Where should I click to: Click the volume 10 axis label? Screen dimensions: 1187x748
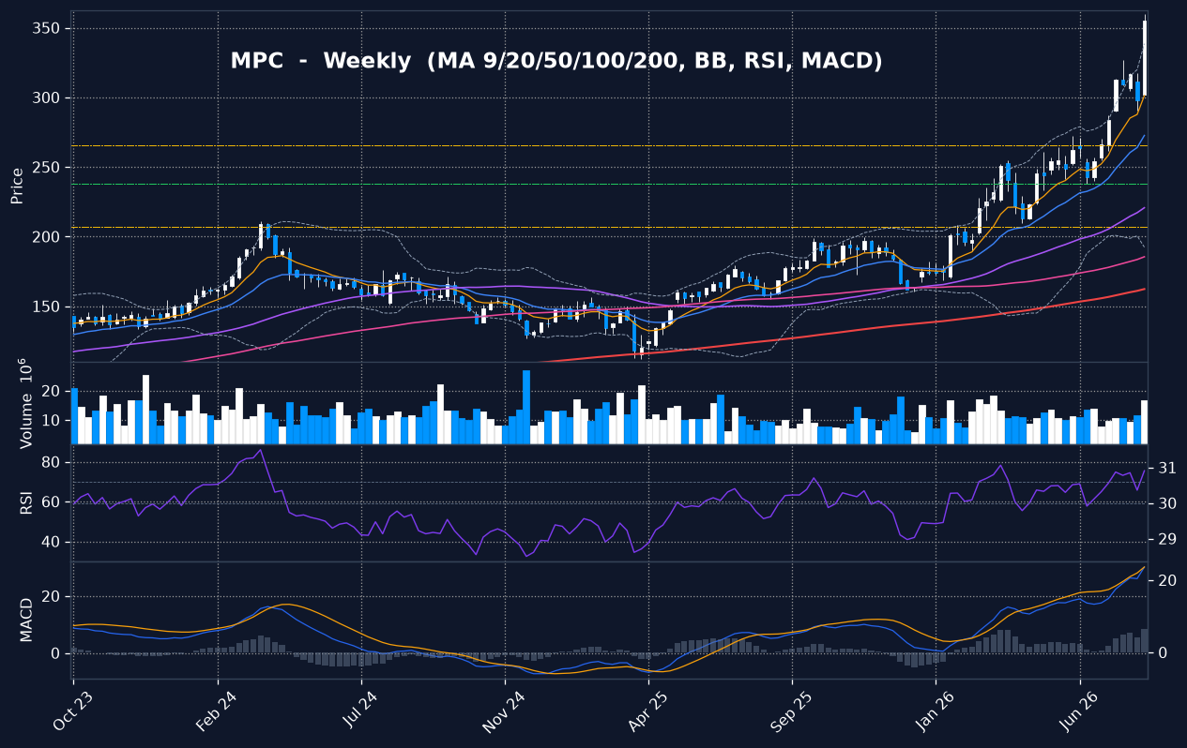[x=52, y=421]
